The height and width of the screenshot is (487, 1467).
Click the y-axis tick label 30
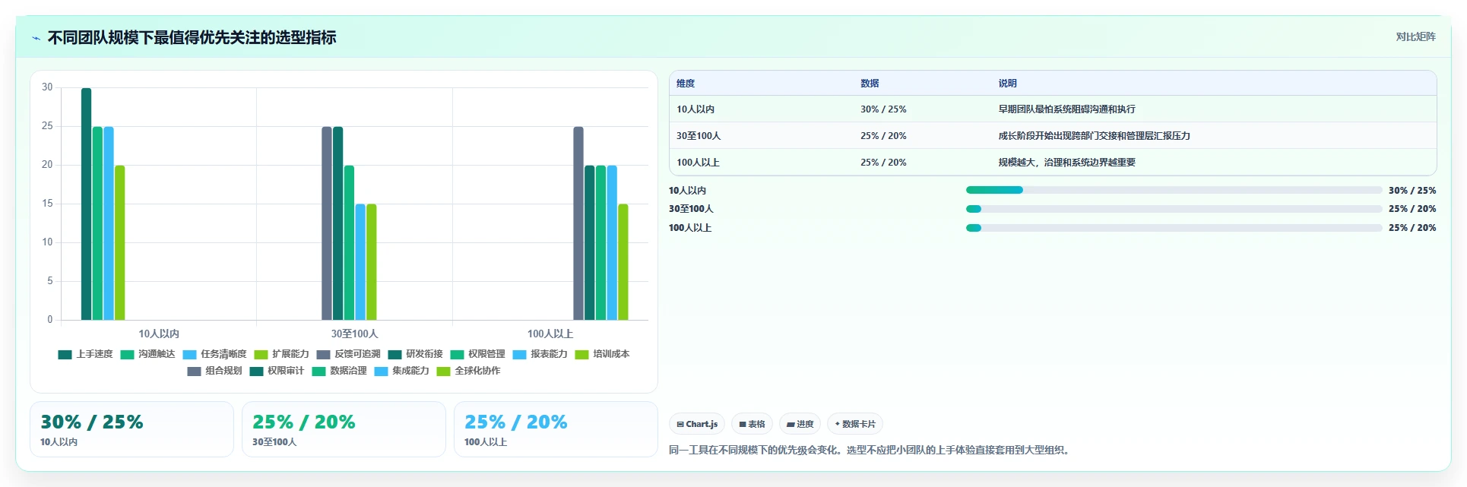coord(47,87)
